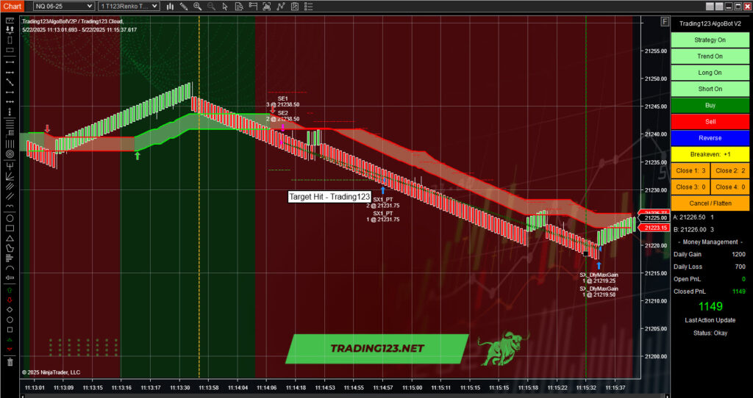Click the Trading123 AlgoBot V2 panel title
Viewport: 753px width, 398px height.
pos(710,23)
